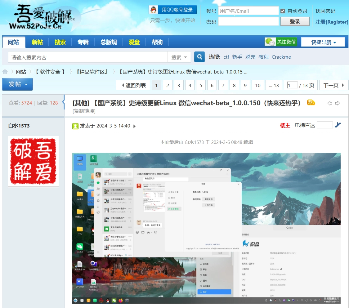Screen dimensions: 349x308
Task: Click the [其他] category tag
Action: pos(81,103)
